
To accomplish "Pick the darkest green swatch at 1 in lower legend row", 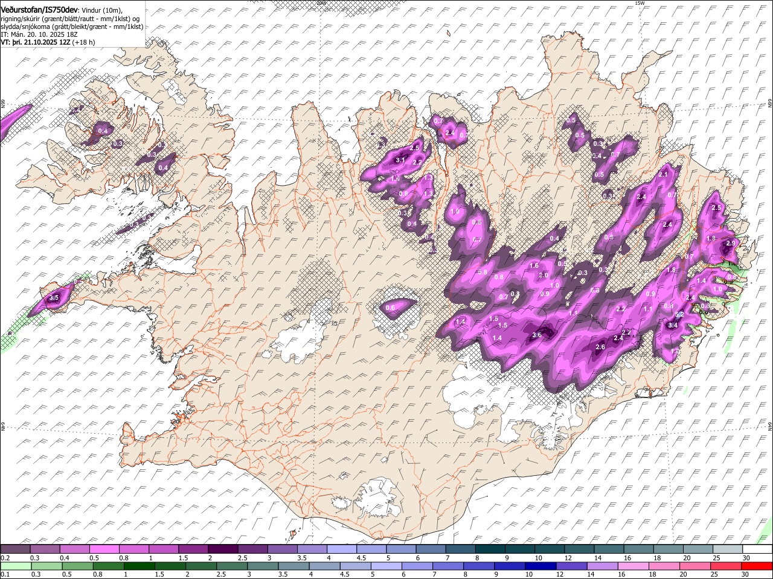I will [x=140, y=566].
